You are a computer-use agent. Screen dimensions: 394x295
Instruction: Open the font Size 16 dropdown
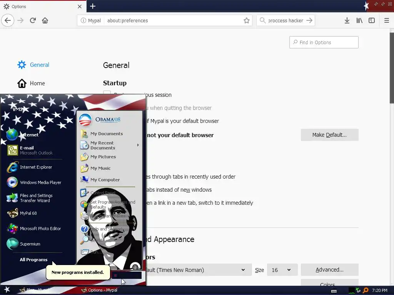[282, 270]
